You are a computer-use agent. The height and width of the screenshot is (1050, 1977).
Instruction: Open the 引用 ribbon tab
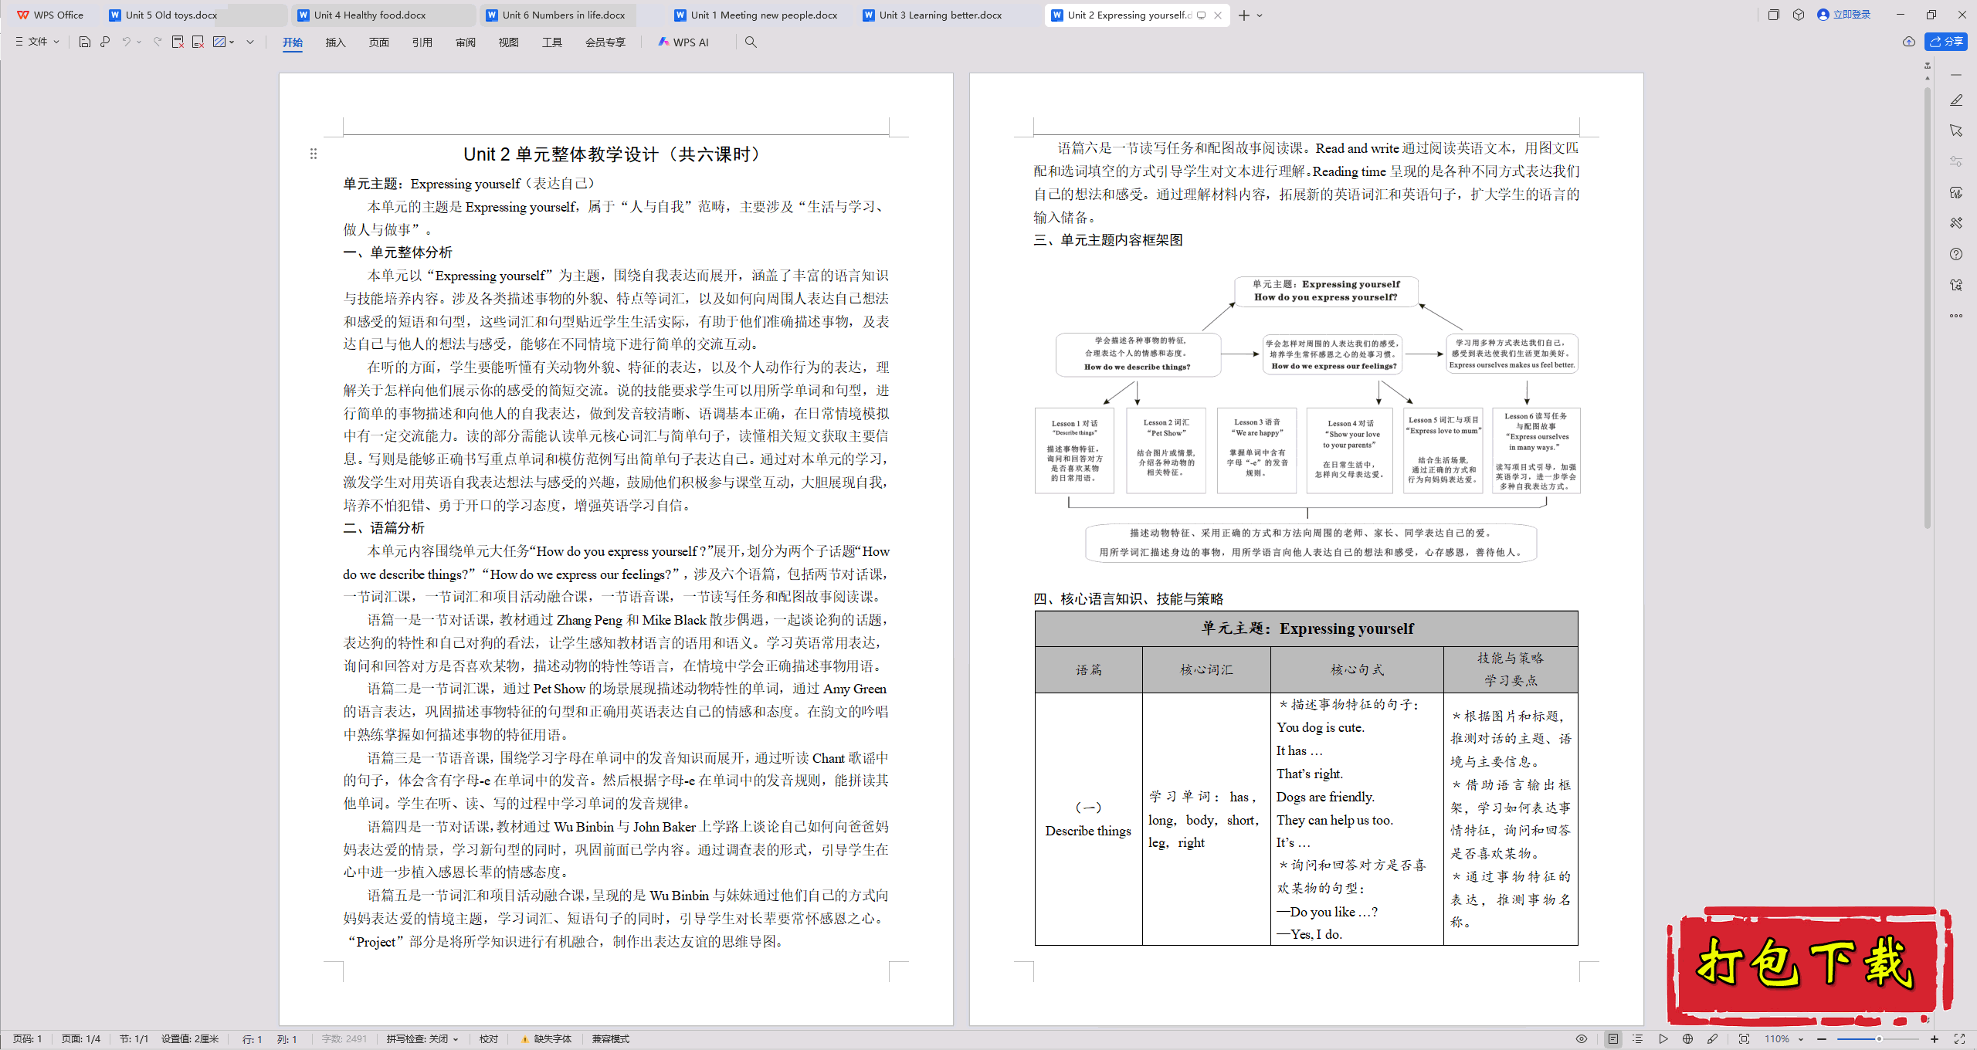tap(422, 42)
